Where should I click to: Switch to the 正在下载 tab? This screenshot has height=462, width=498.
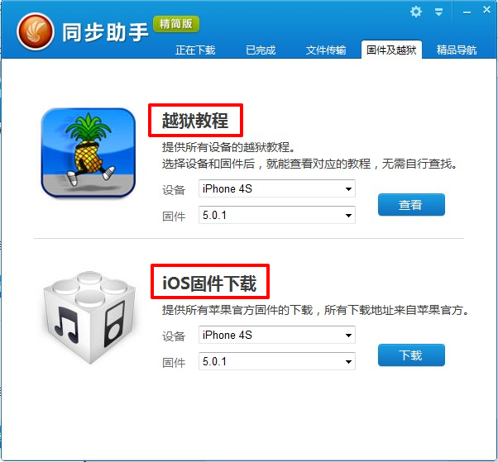click(x=195, y=50)
